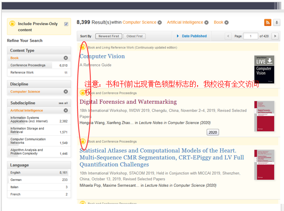Open the Computer Vision book title

[102, 56]
